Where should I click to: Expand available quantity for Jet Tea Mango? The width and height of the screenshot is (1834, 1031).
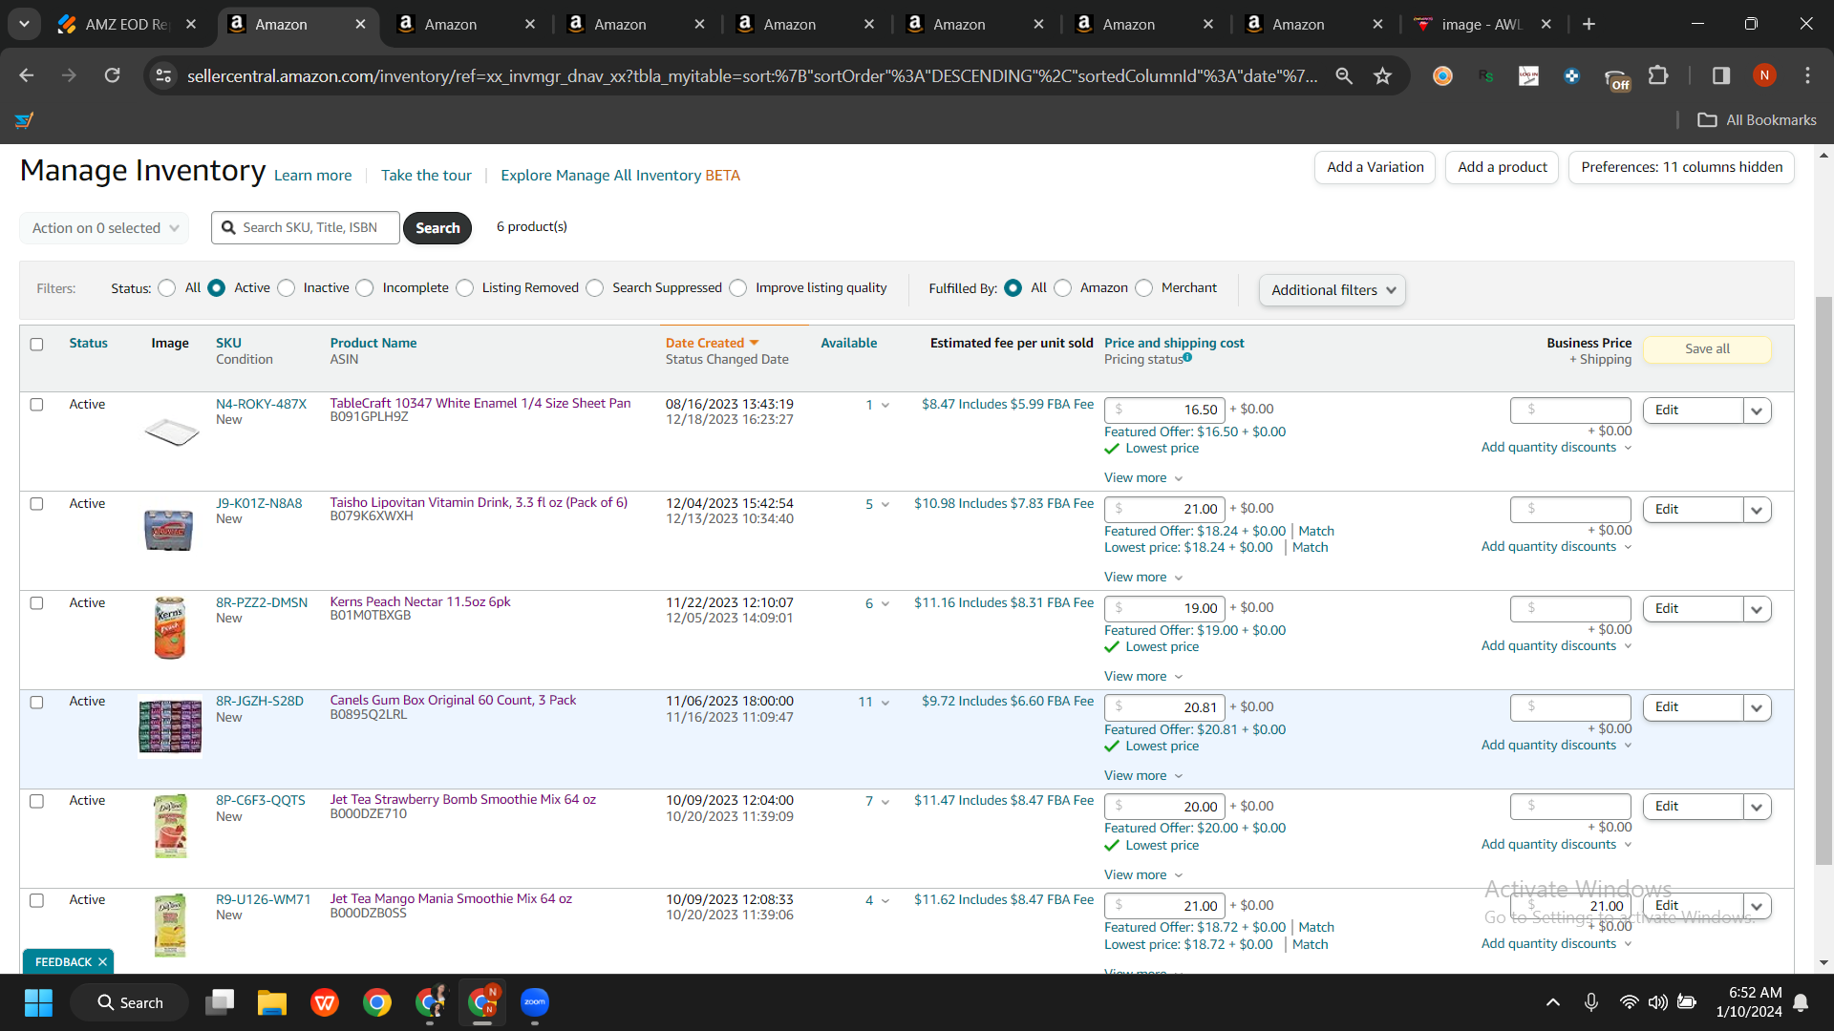(885, 901)
